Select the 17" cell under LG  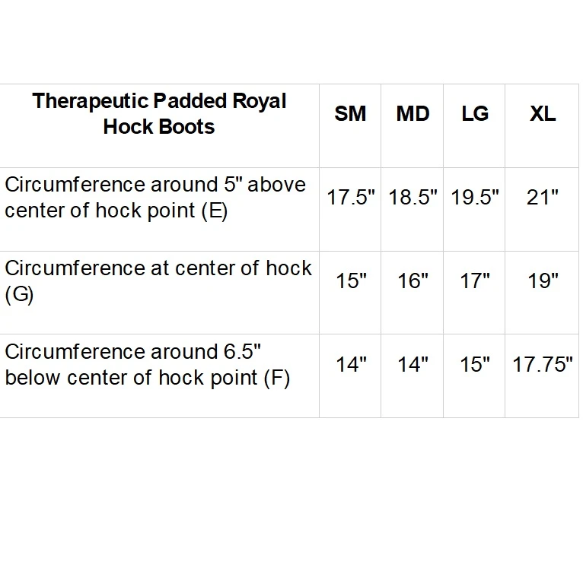474,281
